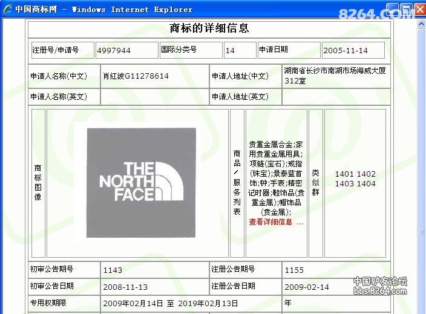Open the red 查看详细信息 link
The image size is (426, 314).
click(276, 222)
